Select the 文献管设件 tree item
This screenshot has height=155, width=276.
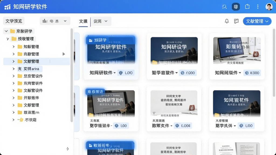coord(33,90)
